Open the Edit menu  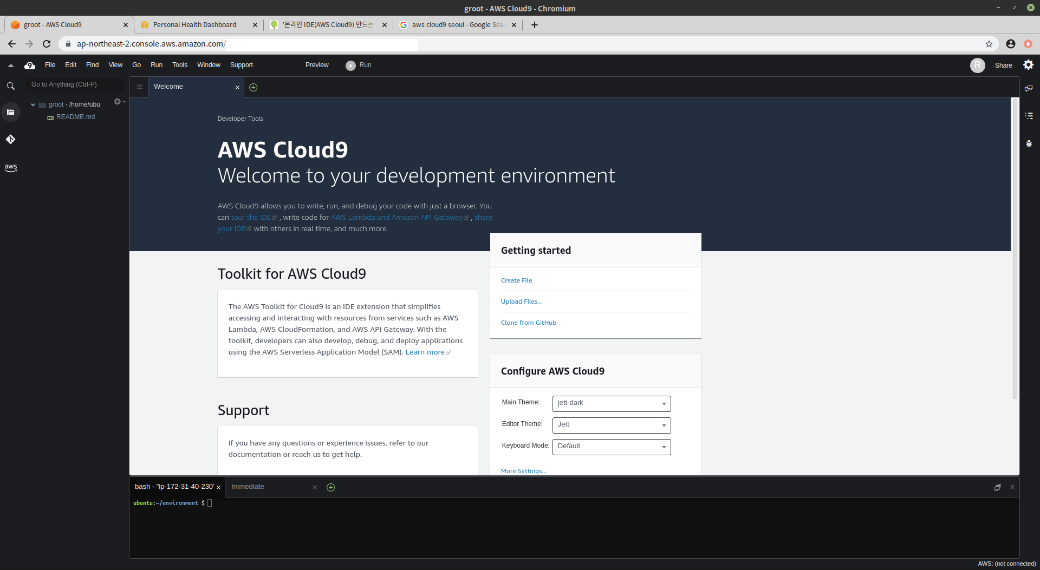[70, 65]
